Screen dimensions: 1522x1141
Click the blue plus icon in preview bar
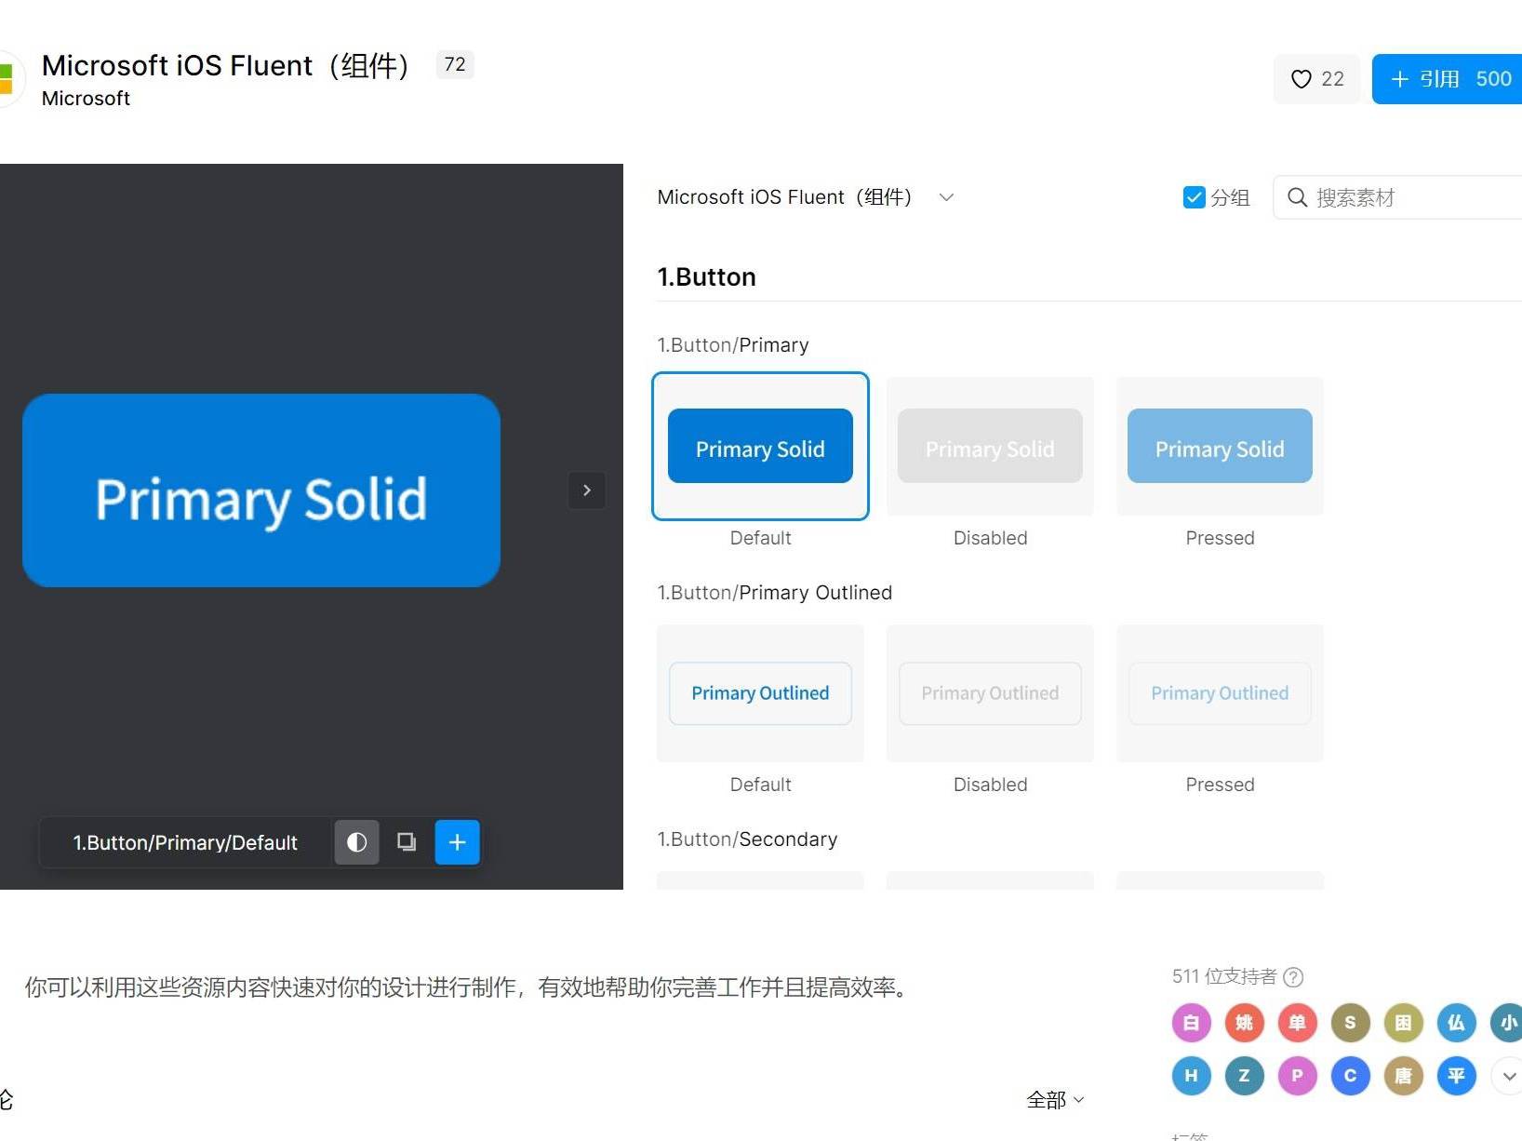point(457,842)
